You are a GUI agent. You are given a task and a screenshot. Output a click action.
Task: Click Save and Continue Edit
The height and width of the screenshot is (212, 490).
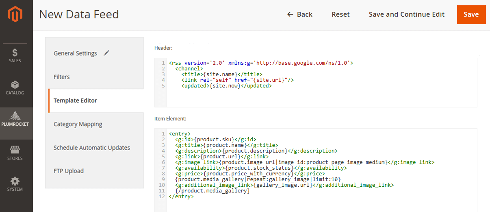[407, 14]
